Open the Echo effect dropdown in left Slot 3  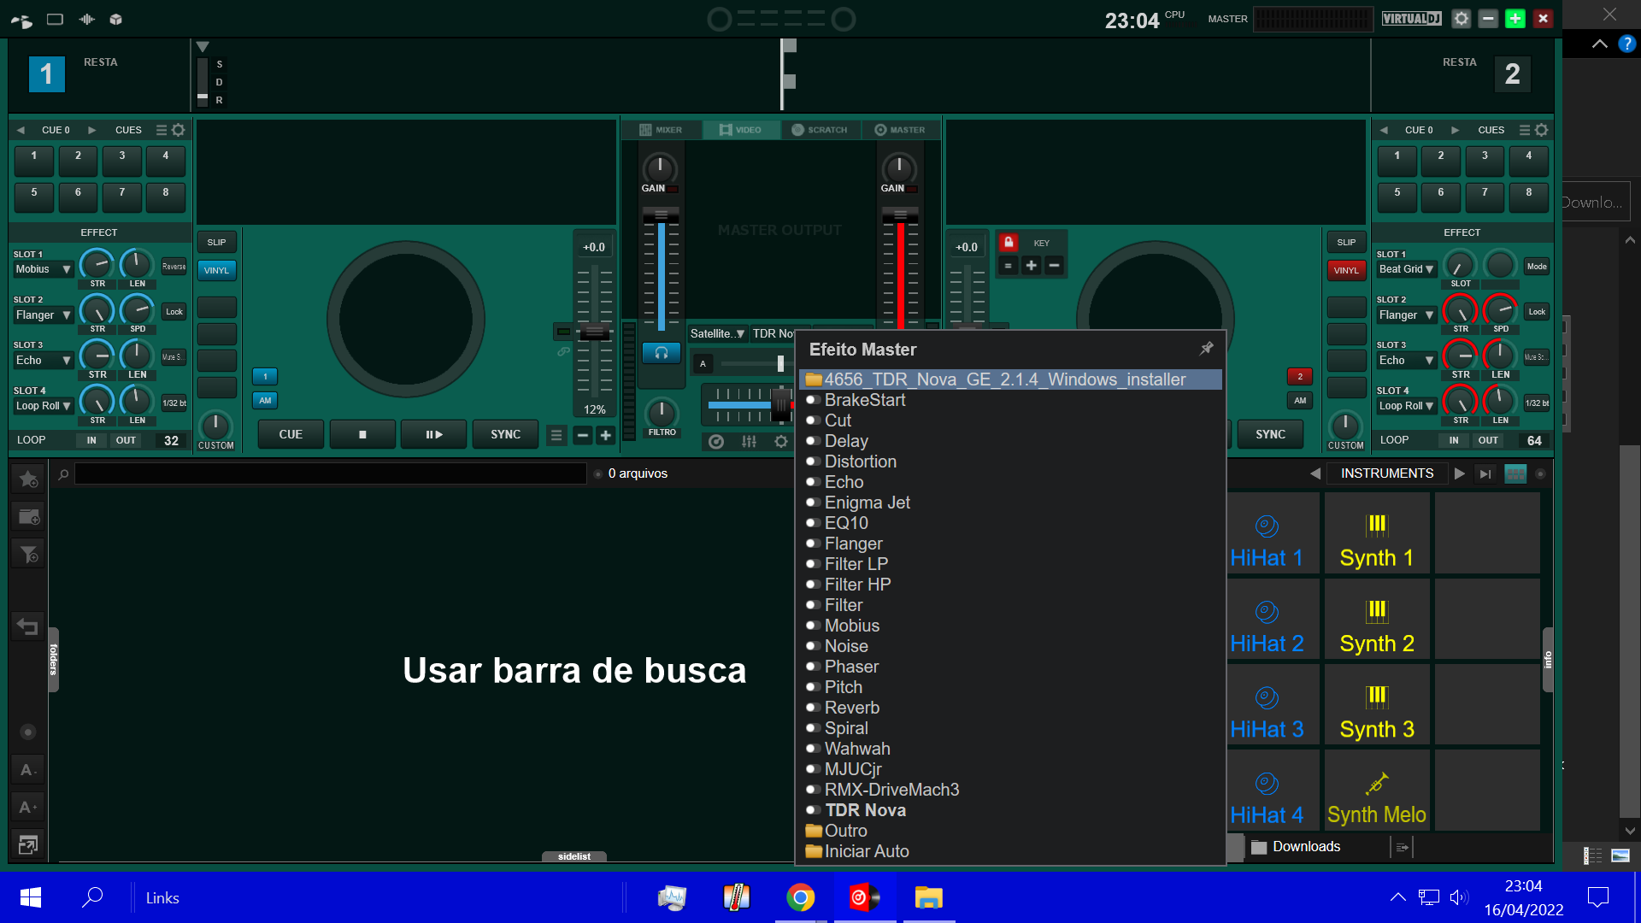[43, 361]
